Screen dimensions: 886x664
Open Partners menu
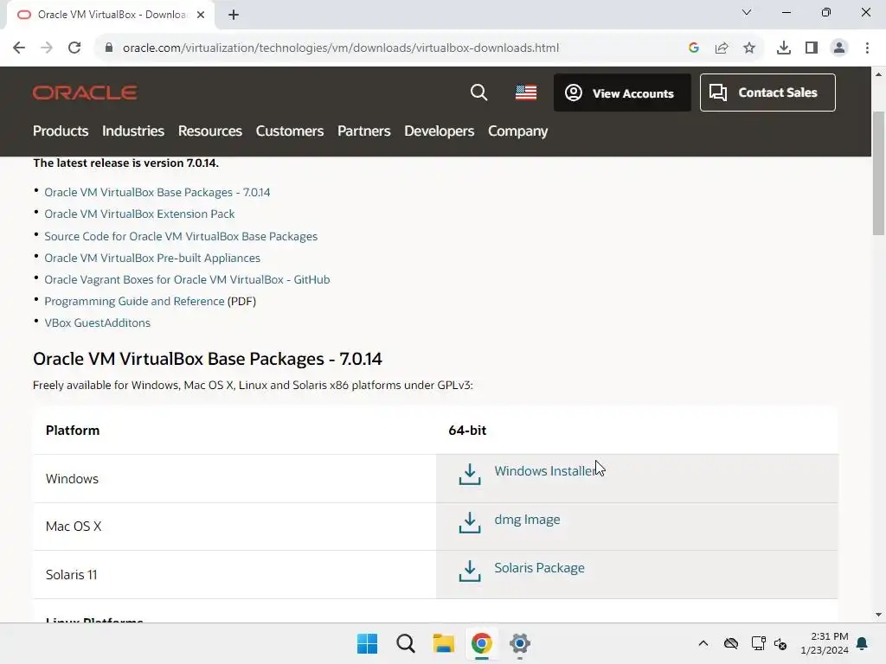[364, 131]
